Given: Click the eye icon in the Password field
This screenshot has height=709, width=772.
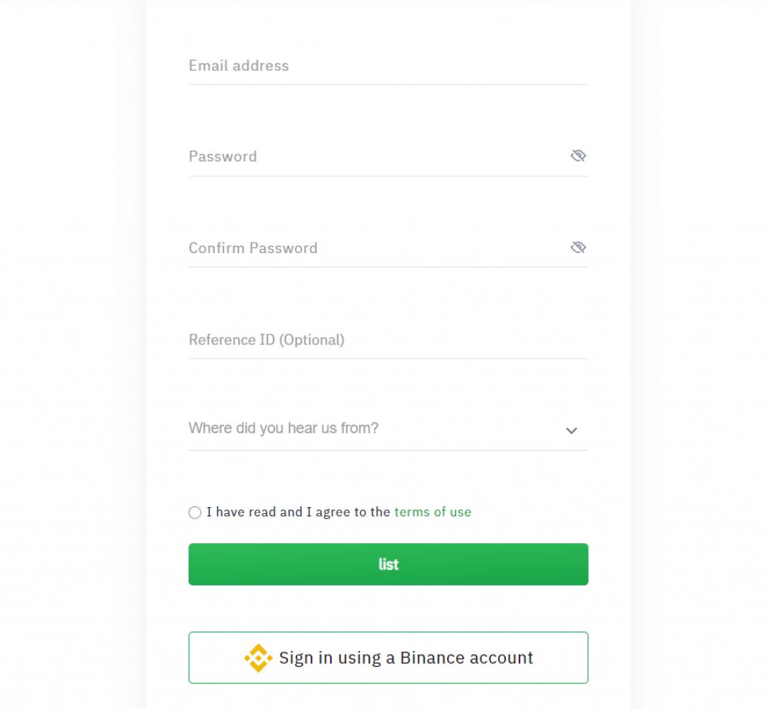Looking at the screenshot, I should click(578, 156).
